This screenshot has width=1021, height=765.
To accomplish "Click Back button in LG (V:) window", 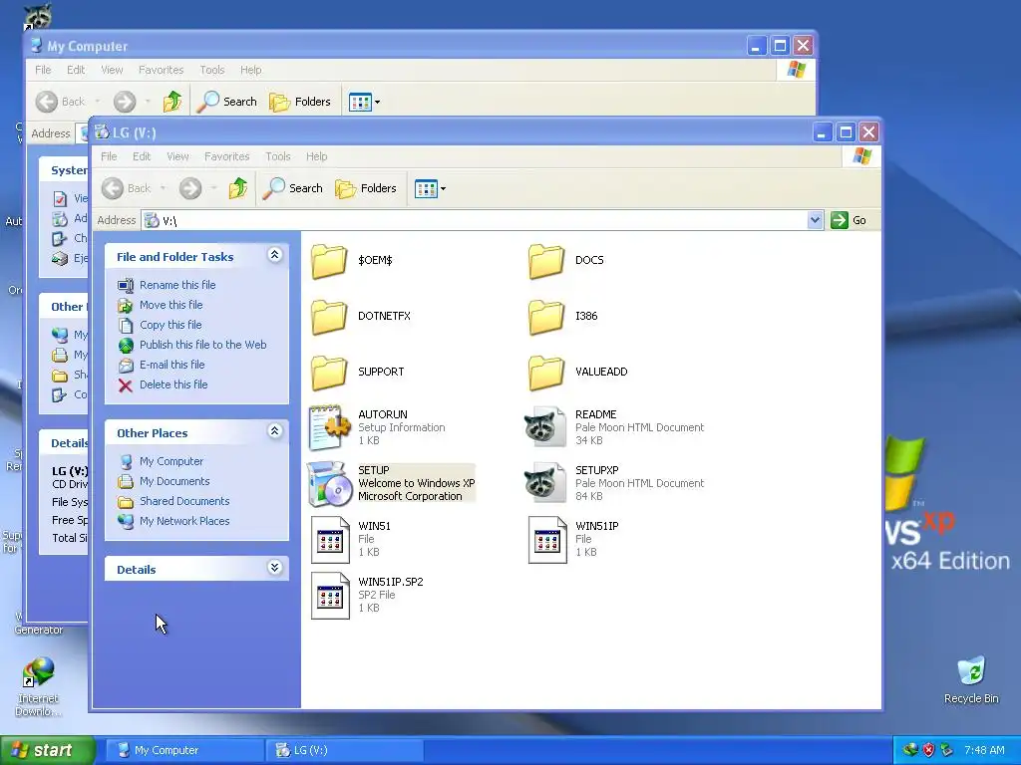I will click(127, 188).
